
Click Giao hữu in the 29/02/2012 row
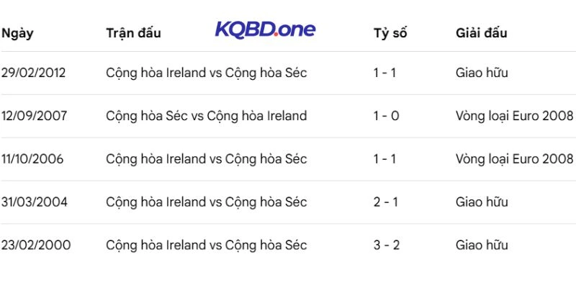[x=482, y=73]
